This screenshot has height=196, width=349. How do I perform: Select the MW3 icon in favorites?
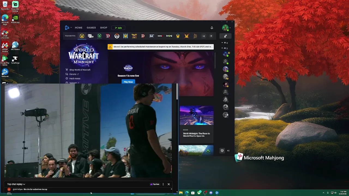click(160, 36)
